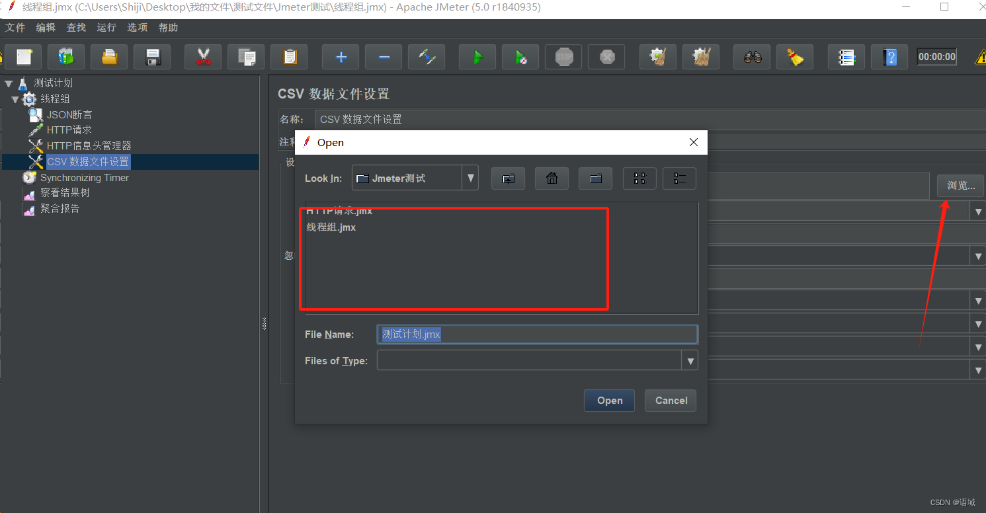Create a new test plan with New icon

pos(24,57)
